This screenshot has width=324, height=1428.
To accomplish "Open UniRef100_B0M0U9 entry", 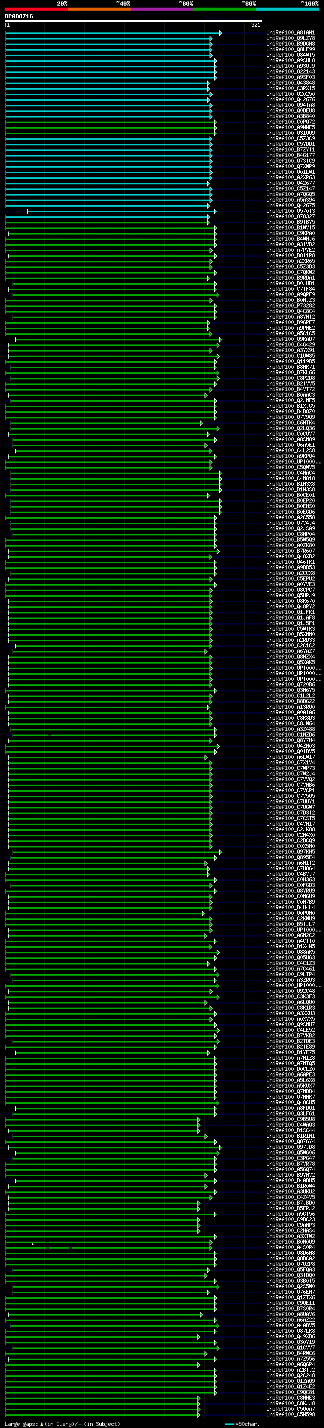I will tap(290, 1242).
